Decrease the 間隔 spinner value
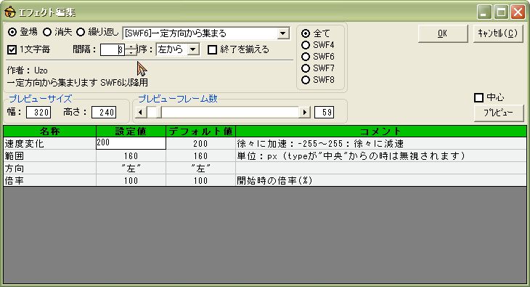 [x=131, y=53]
